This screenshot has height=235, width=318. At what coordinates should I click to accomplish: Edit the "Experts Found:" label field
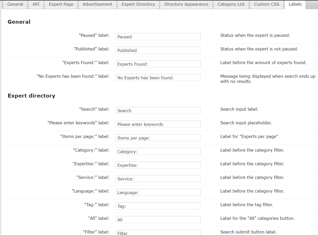(158, 64)
